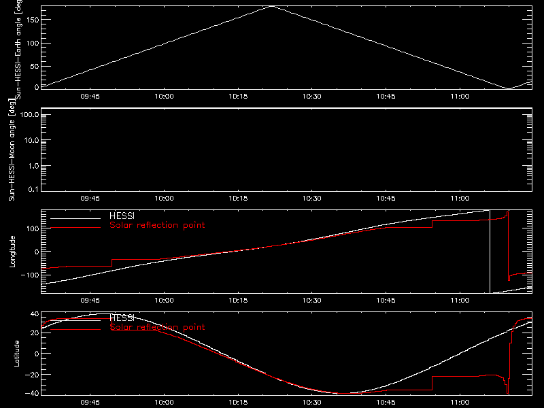The width and height of the screenshot is (544, 408).
Task: Click red legend line in Longitude plot
Action: tap(75, 228)
